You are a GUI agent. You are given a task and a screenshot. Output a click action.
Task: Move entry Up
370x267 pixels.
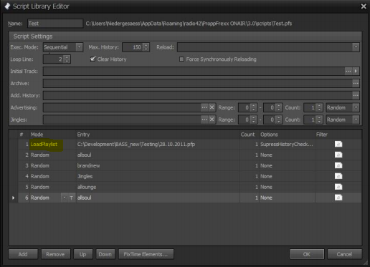point(83,254)
